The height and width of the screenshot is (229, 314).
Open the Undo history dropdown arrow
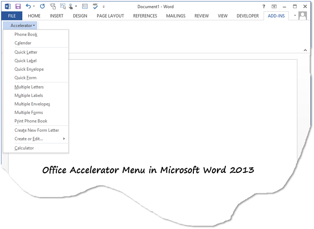pos(34,6)
